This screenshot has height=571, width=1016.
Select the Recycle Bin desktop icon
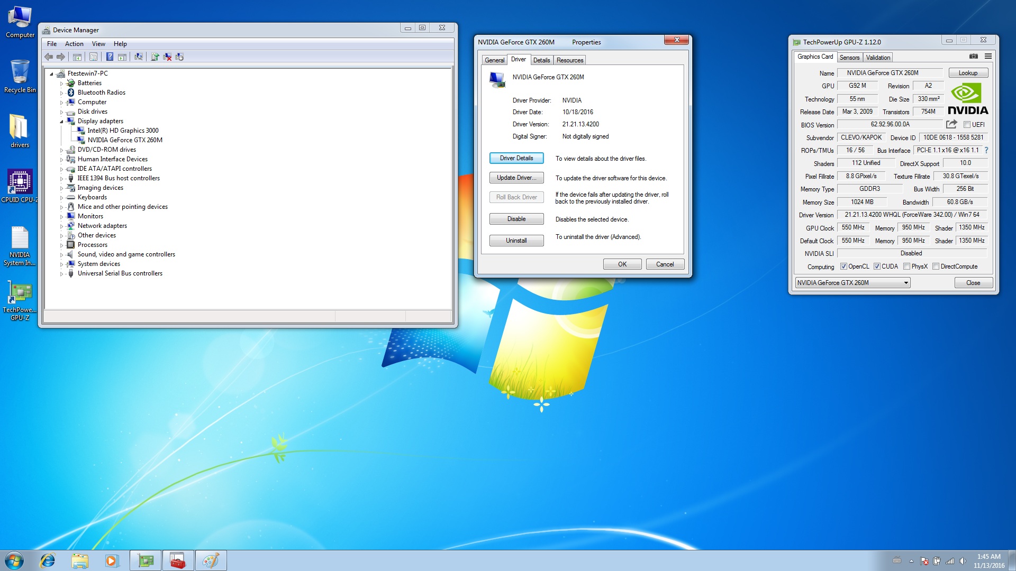tap(20, 76)
